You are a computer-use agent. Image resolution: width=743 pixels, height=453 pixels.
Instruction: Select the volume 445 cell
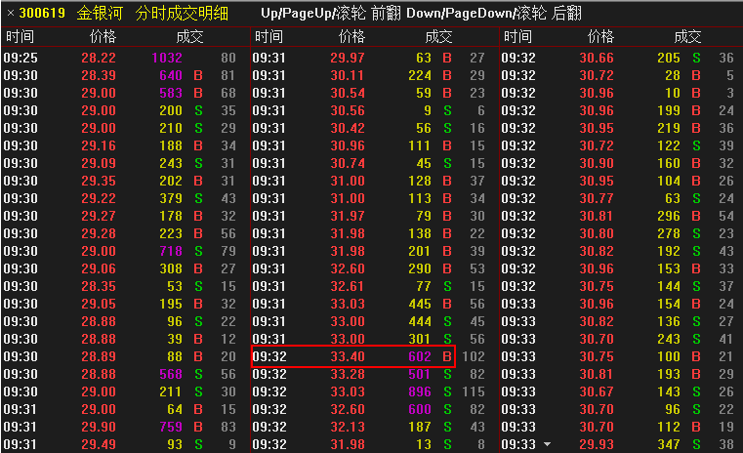point(420,304)
